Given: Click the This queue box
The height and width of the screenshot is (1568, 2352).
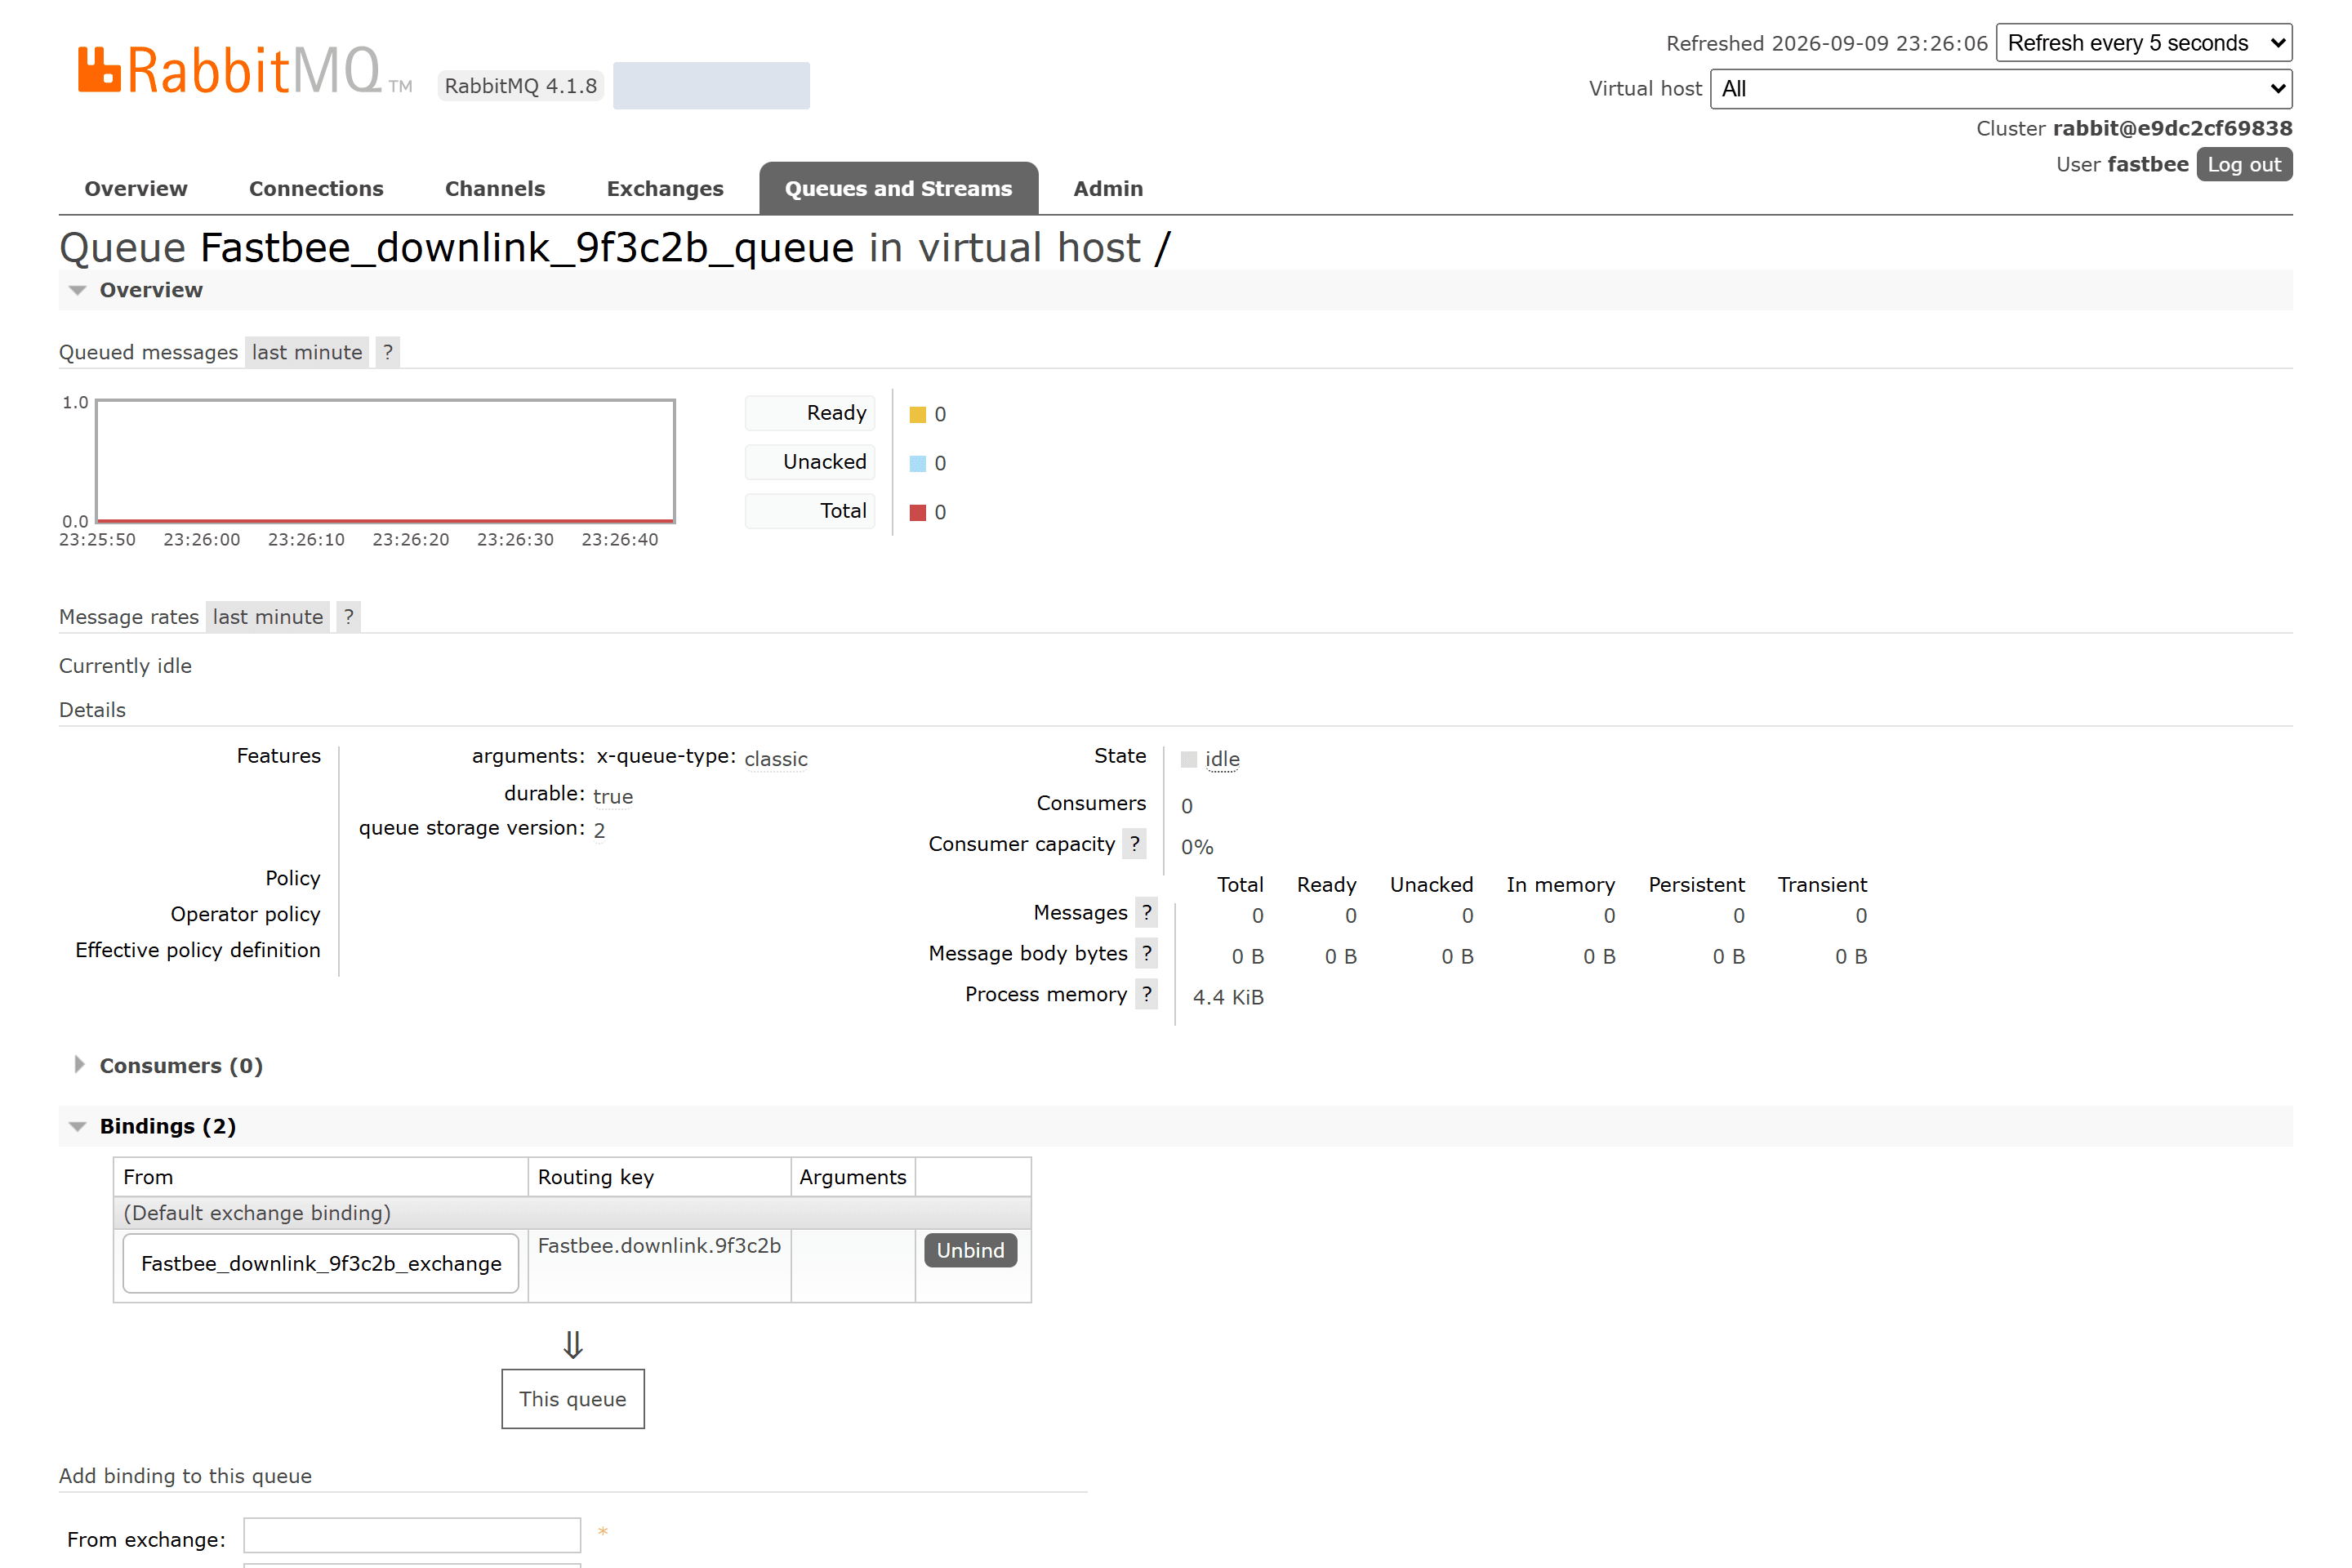Looking at the screenshot, I should click(573, 1399).
